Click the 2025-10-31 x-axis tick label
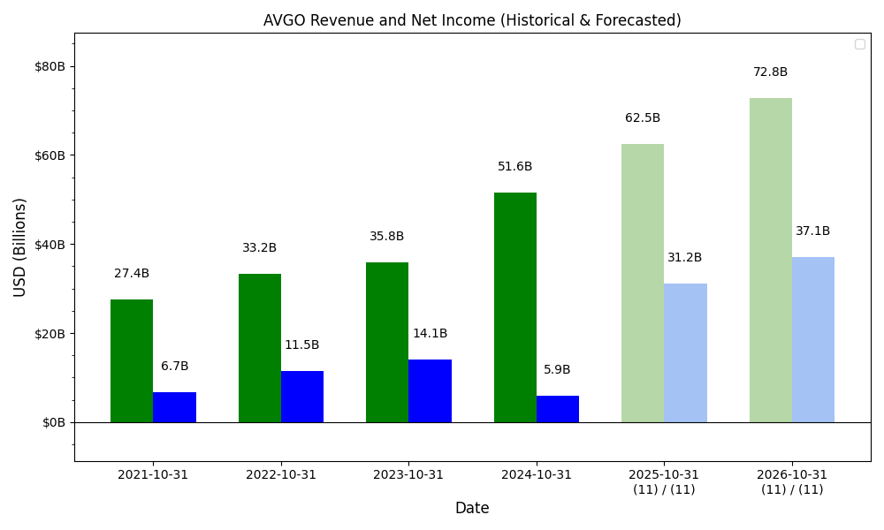Image resolution: width=884 pixels, height=530 pixels. click(664, 475)
